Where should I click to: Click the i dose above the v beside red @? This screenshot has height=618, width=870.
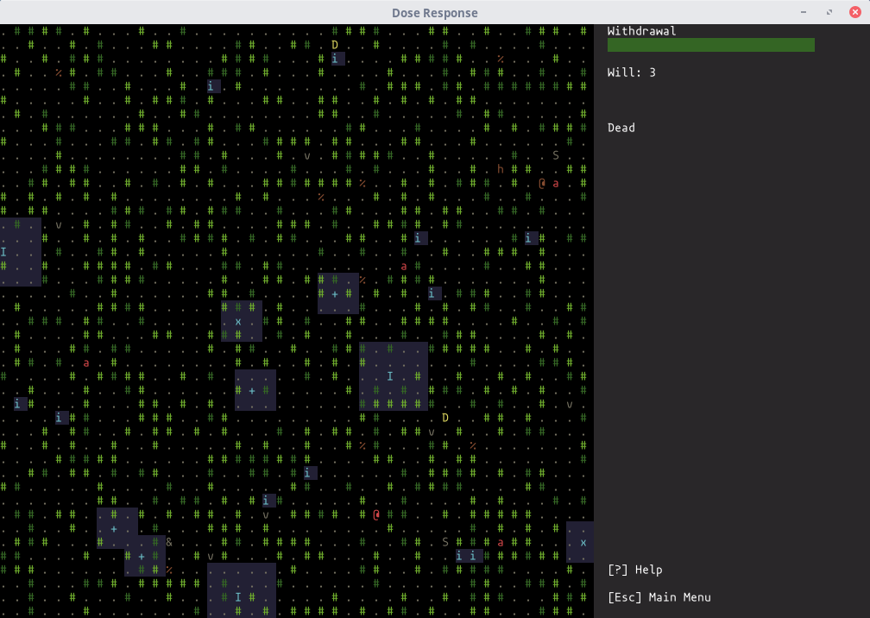point(266,501)
